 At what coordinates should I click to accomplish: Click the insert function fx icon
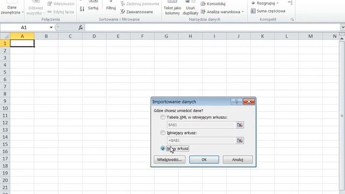point(81,27)
